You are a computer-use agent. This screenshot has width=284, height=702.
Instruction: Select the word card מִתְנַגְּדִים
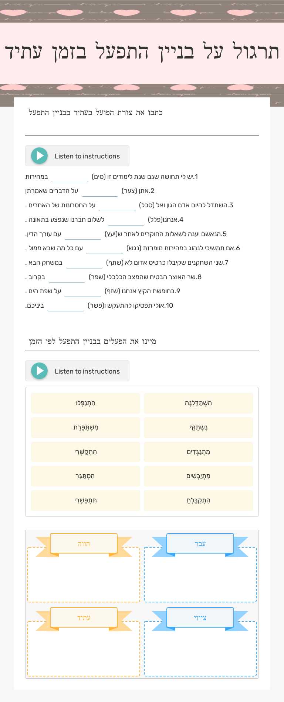[198, 452]
